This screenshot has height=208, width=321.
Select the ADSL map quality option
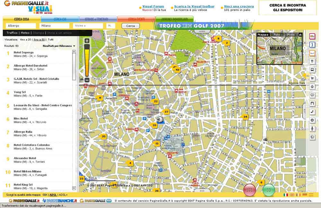click(x=53, y=195)
